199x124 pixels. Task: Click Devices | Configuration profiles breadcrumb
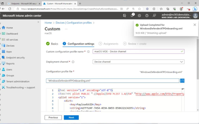click(x=73, y=23)
